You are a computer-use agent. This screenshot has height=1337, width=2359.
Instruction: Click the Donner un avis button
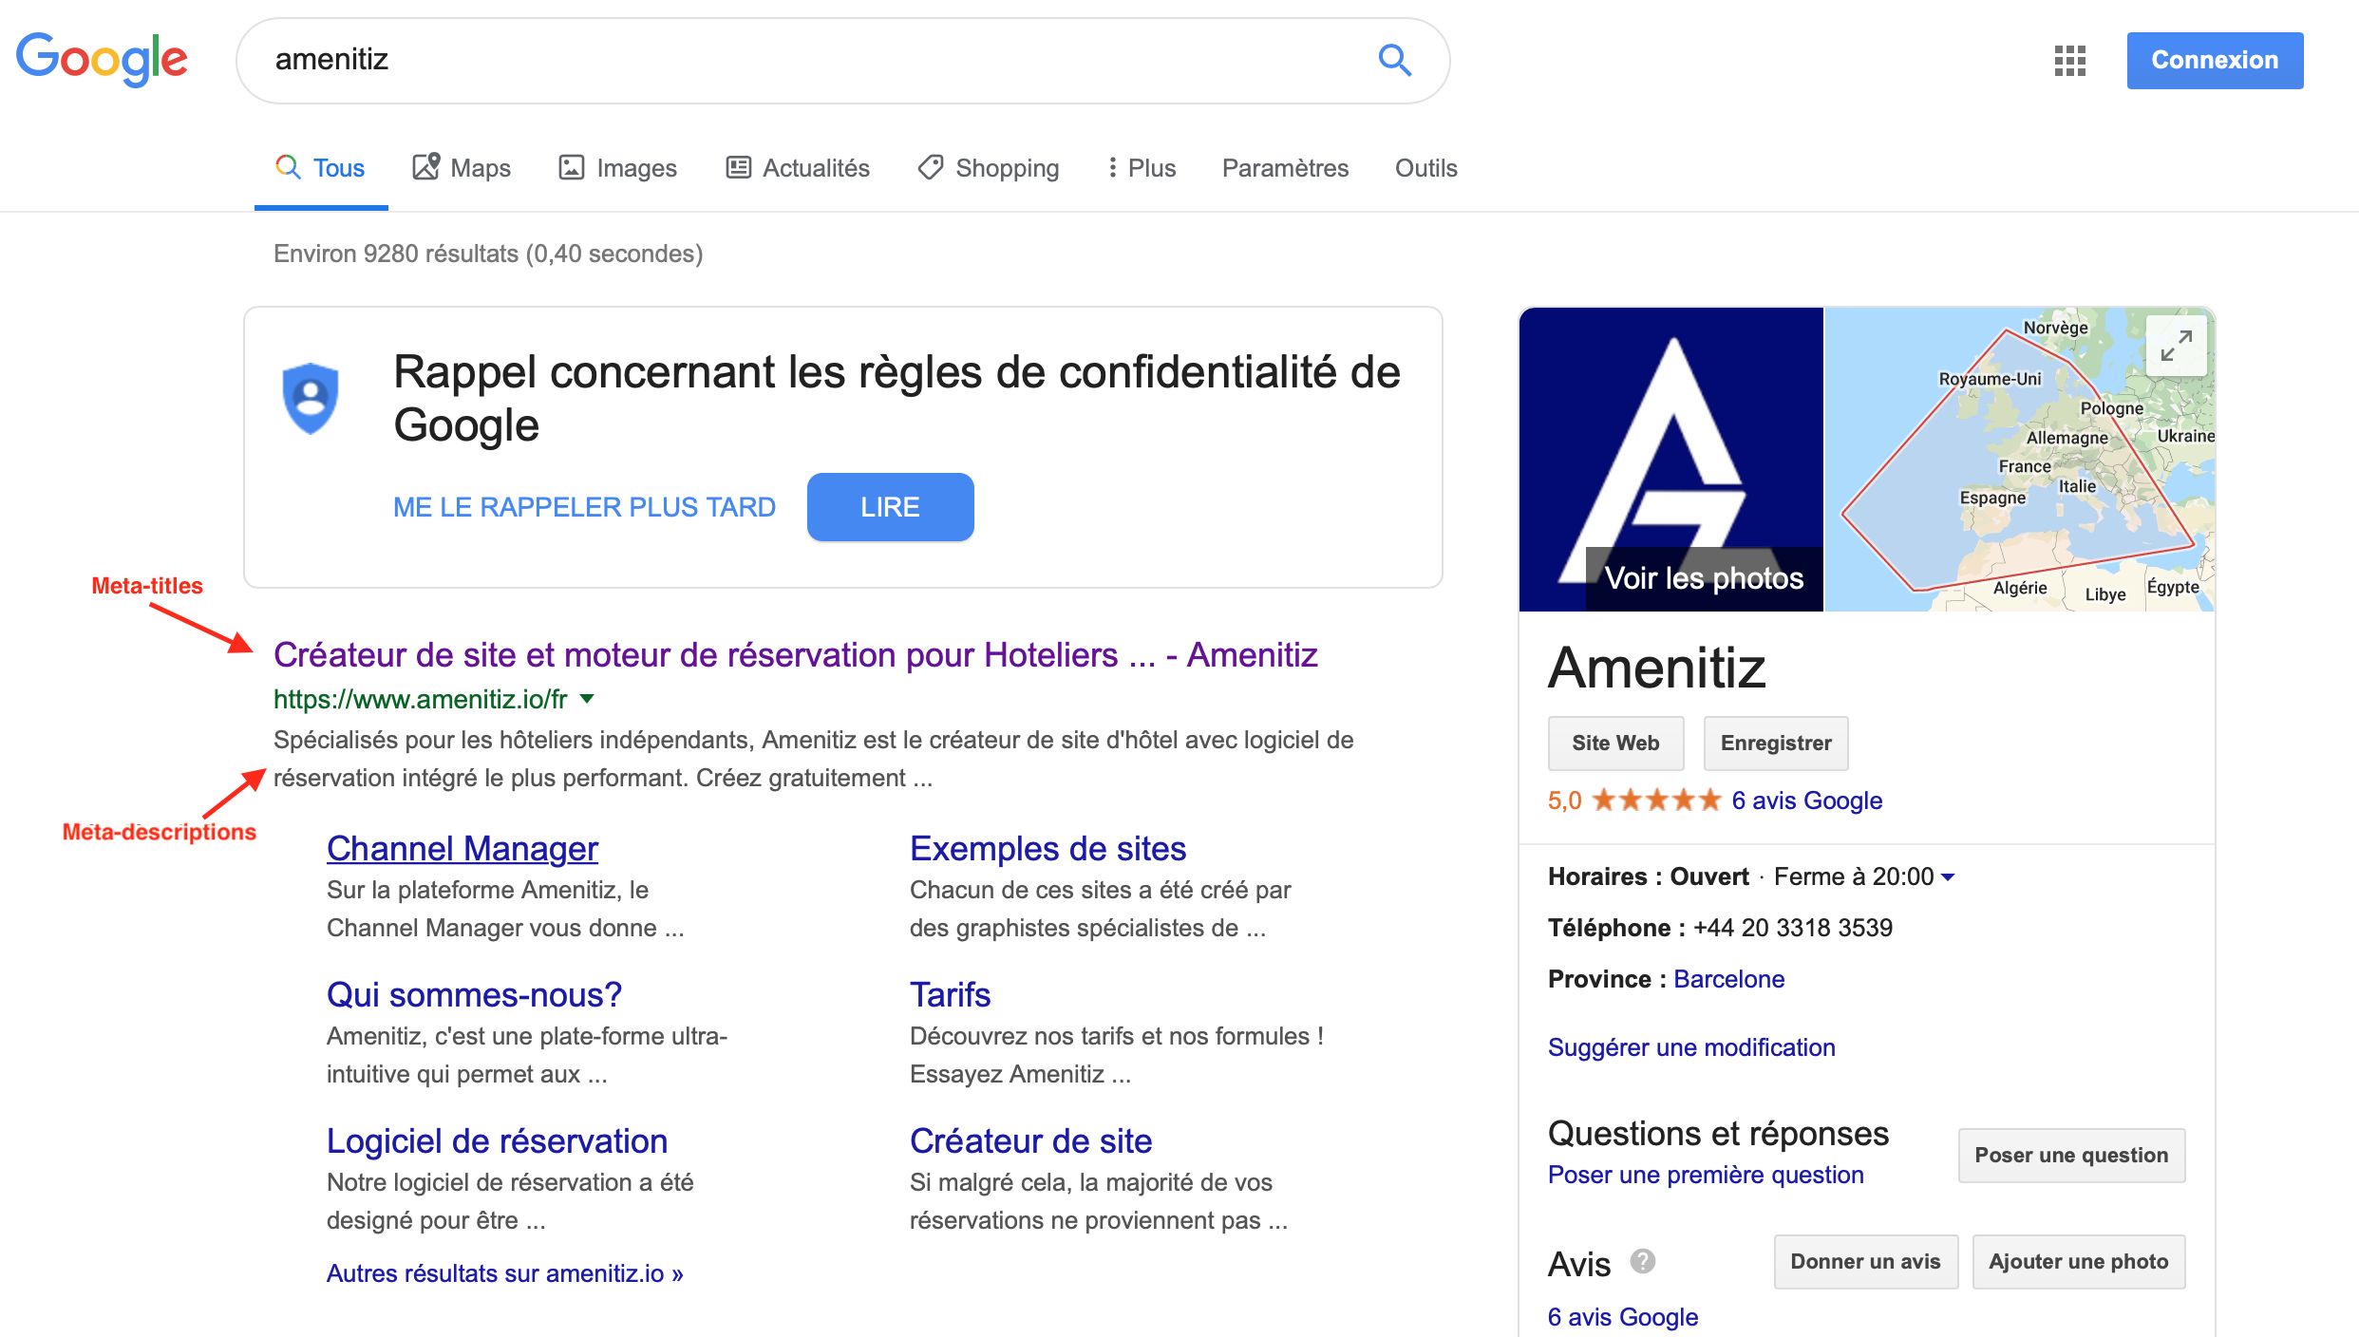pos(1865,1262)
